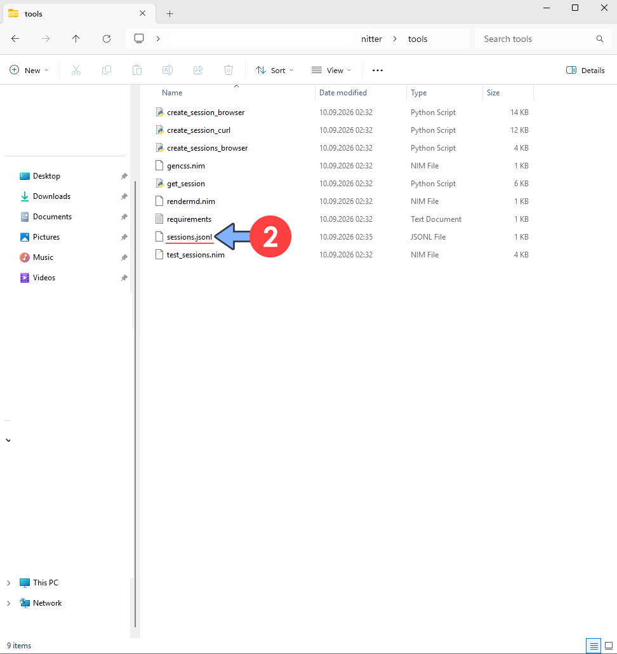
Task: Select the get_session Python script
Action: pos(186,184)
